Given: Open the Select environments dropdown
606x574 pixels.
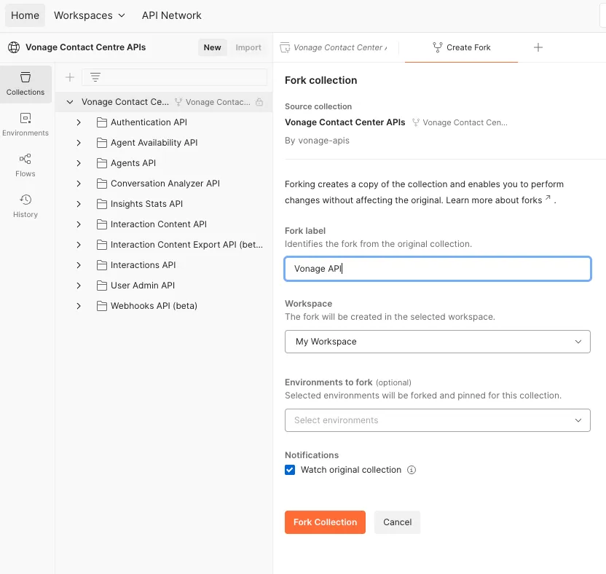Looking at the screenshot, I should coord(437,420).
